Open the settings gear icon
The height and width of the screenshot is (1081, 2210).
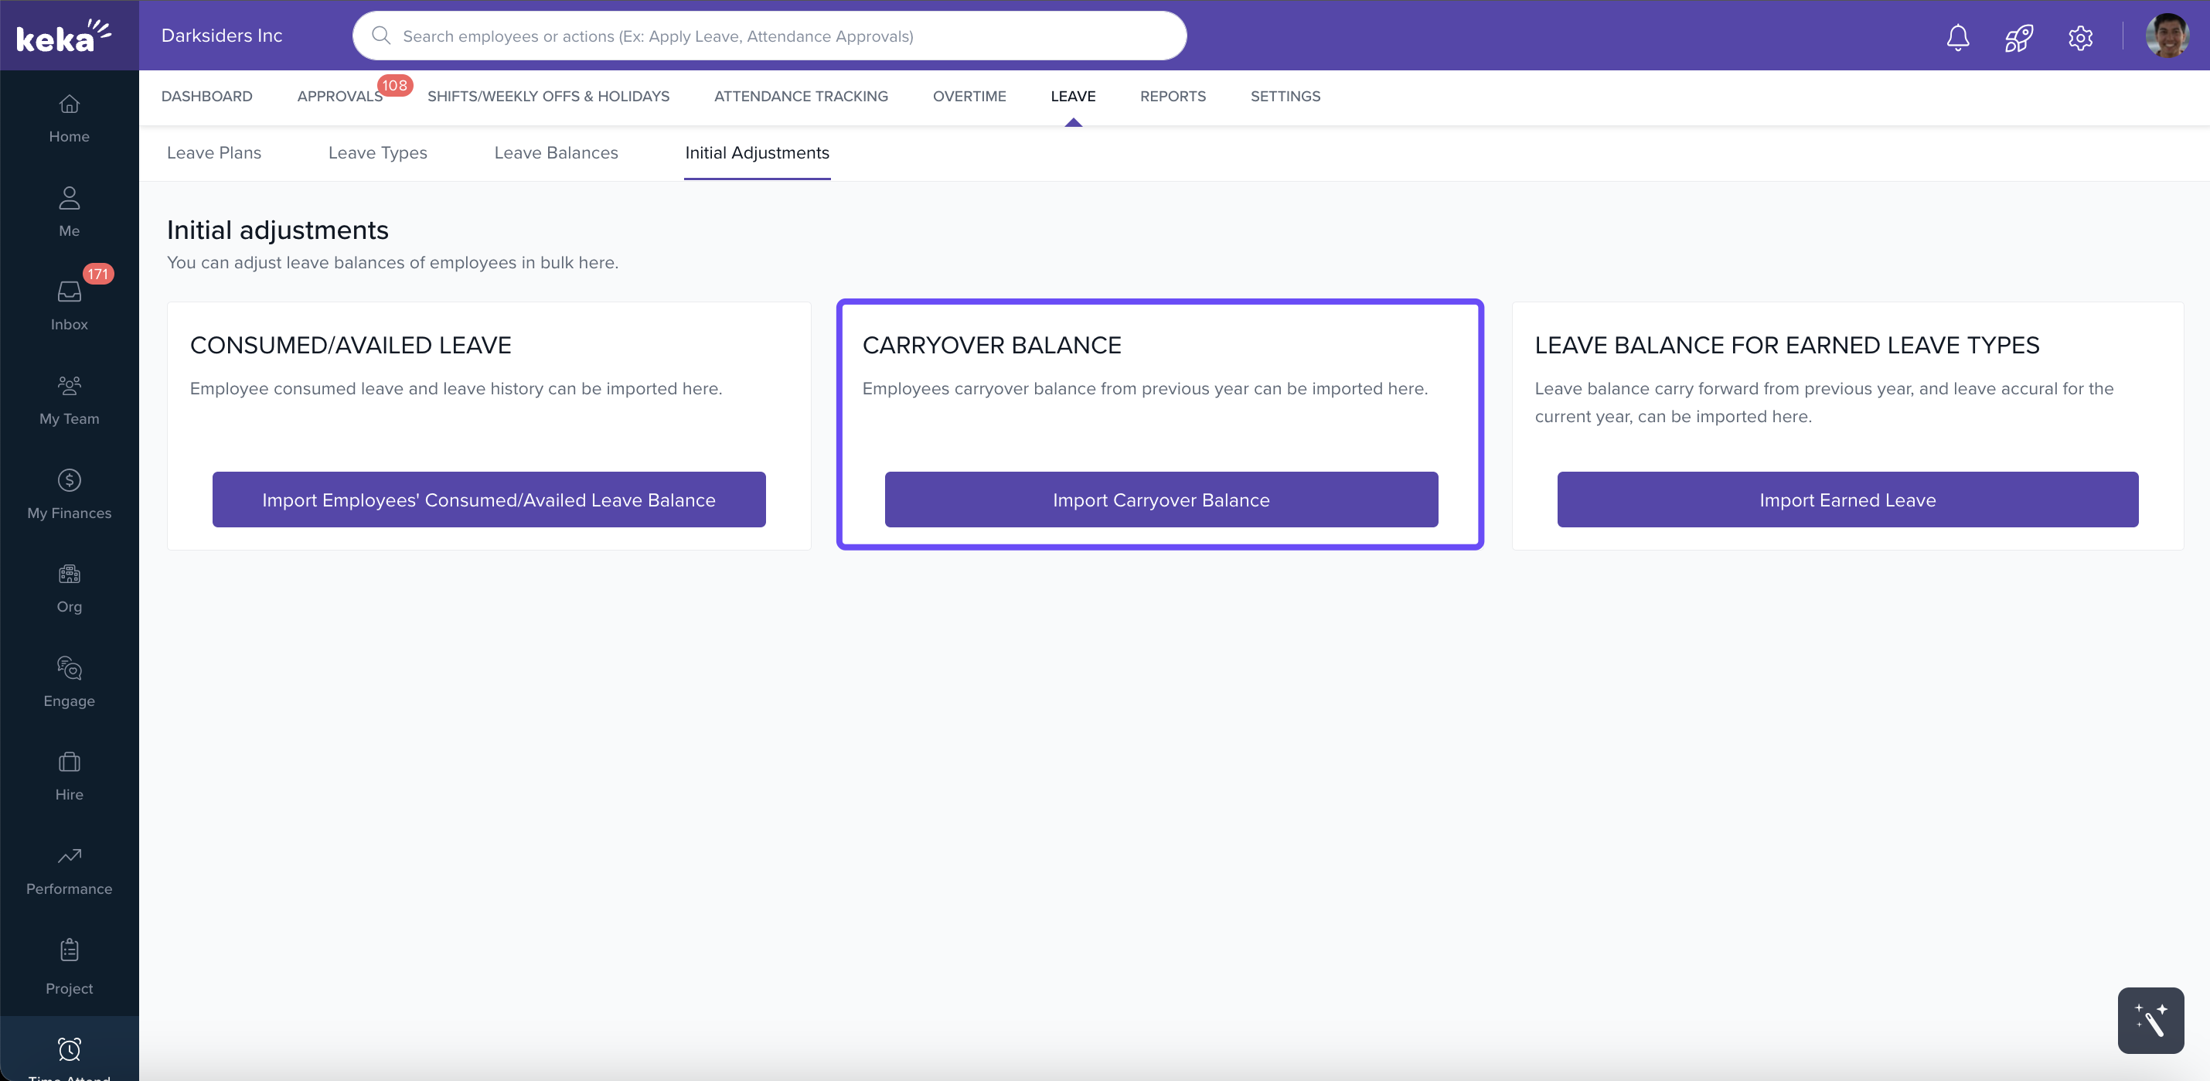(x=2079, y=37)
